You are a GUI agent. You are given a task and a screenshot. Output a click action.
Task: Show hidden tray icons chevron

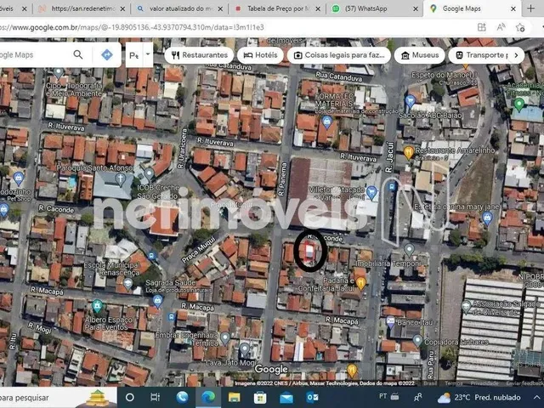536,397
